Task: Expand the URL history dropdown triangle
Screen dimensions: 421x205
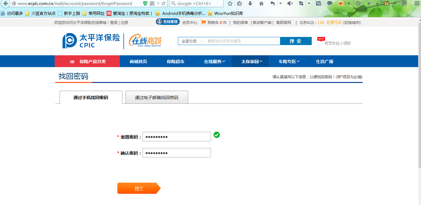Action: (158, 4)
